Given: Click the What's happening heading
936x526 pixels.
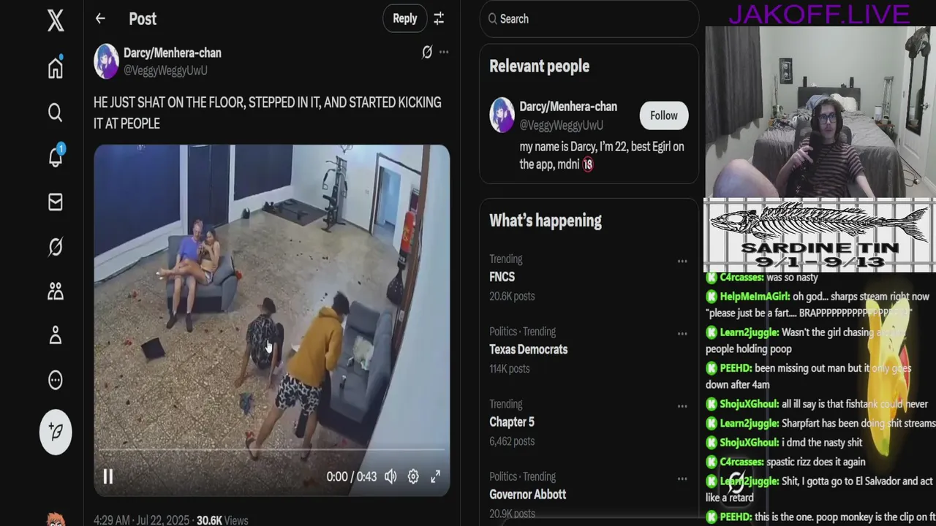Looking at the screenshot, I should 546,221.
